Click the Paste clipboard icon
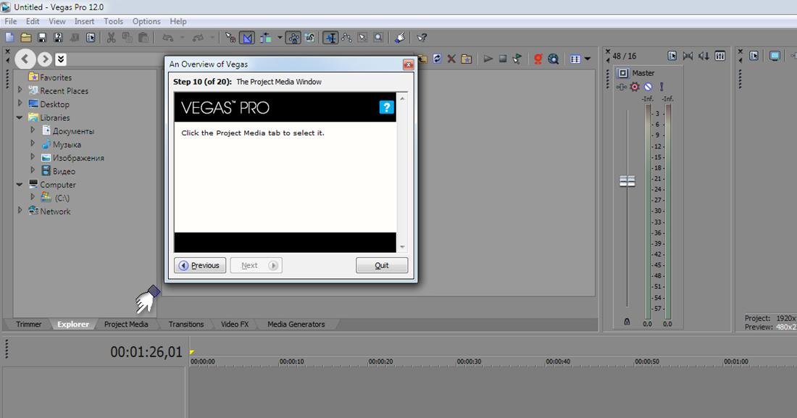 [143, 38]
